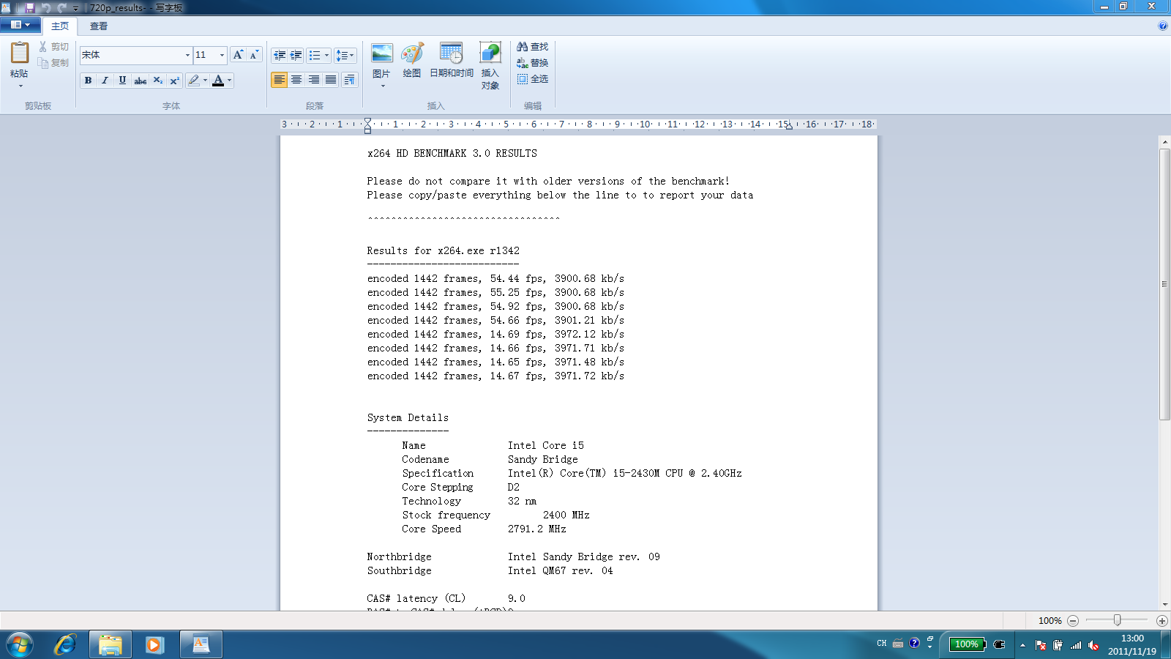Center align the text
The height and width of the screenshot is (659, 1171).
[296, 80]
